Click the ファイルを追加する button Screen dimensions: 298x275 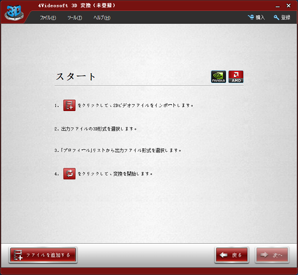tap(43, 255)
